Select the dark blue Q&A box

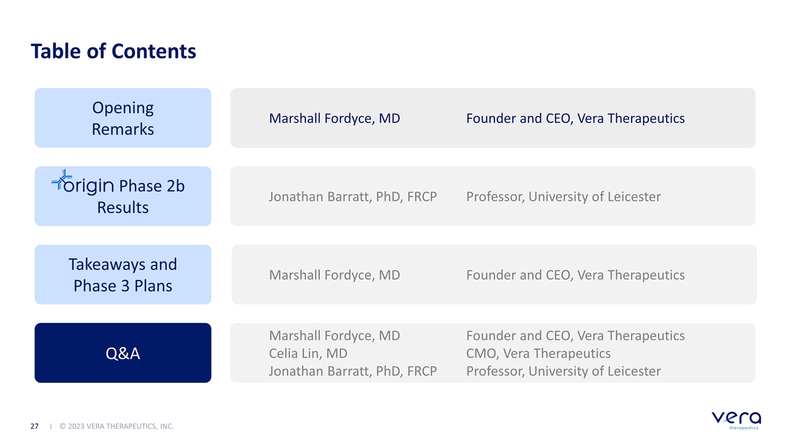[x=123, y=353]
